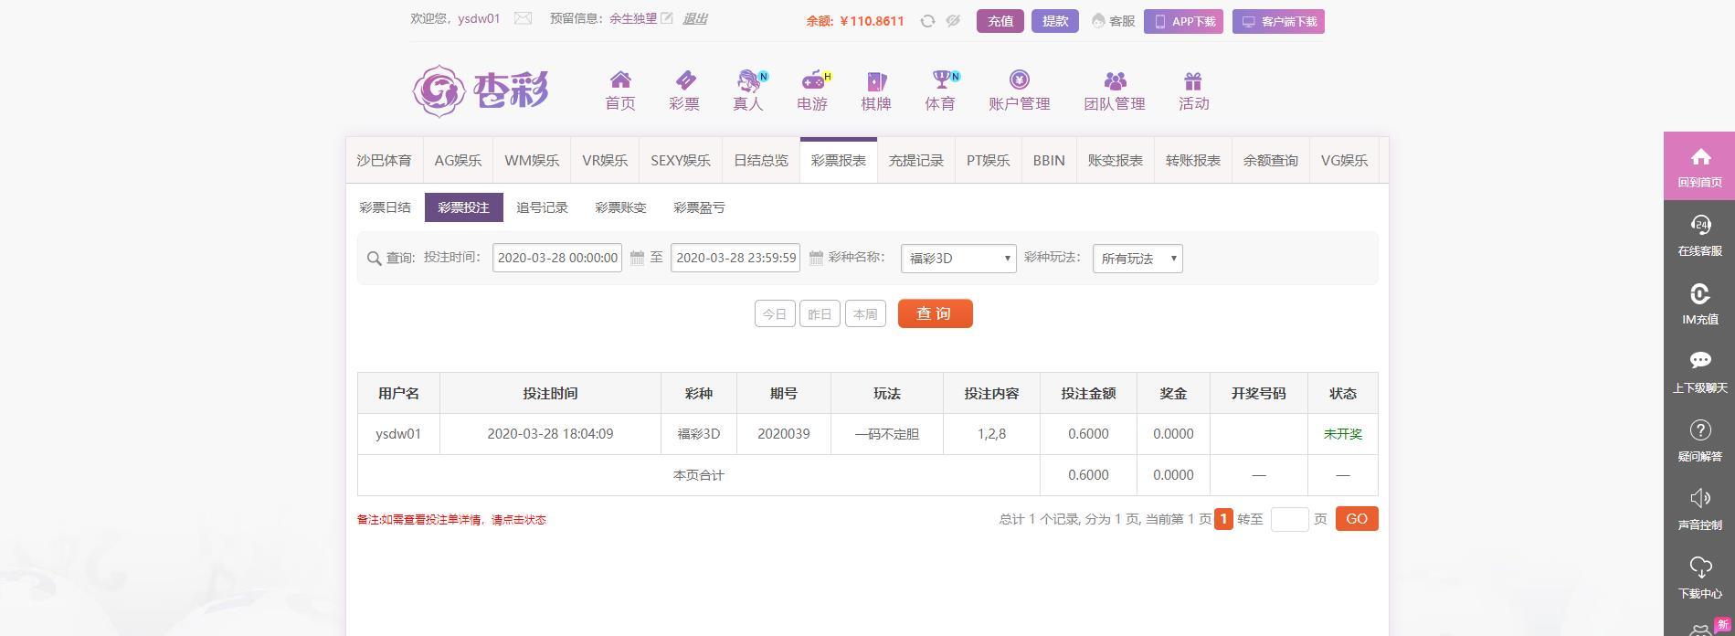Switch to 日结总览 tab
1735x636 pixels.
click(x=761, y=160)
